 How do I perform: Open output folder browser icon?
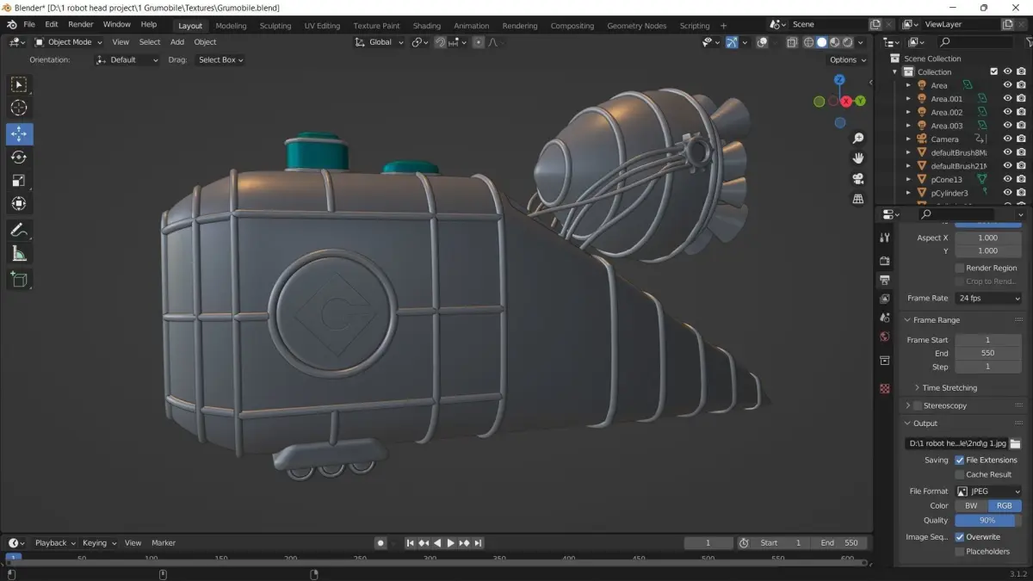(1015, 443)
